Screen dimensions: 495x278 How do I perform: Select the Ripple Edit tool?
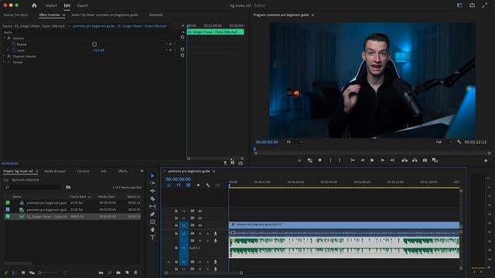(x=152, y=191)
